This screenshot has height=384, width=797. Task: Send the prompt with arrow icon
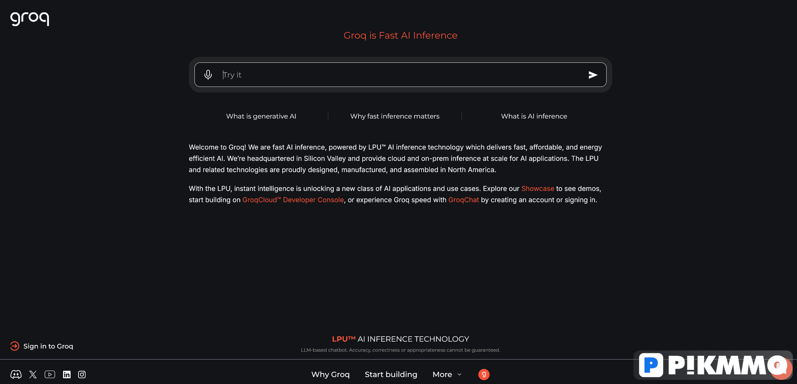coord(593,75)
